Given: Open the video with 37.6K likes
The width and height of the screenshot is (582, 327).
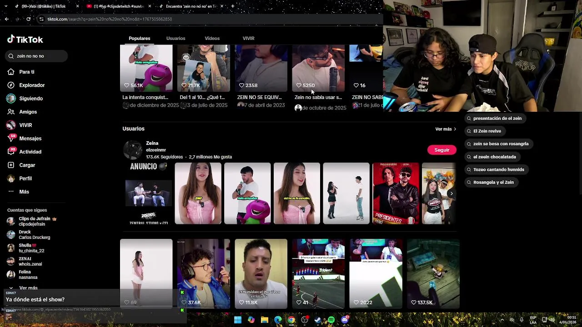Looking at the screenshot, I should tap(203, 273).
